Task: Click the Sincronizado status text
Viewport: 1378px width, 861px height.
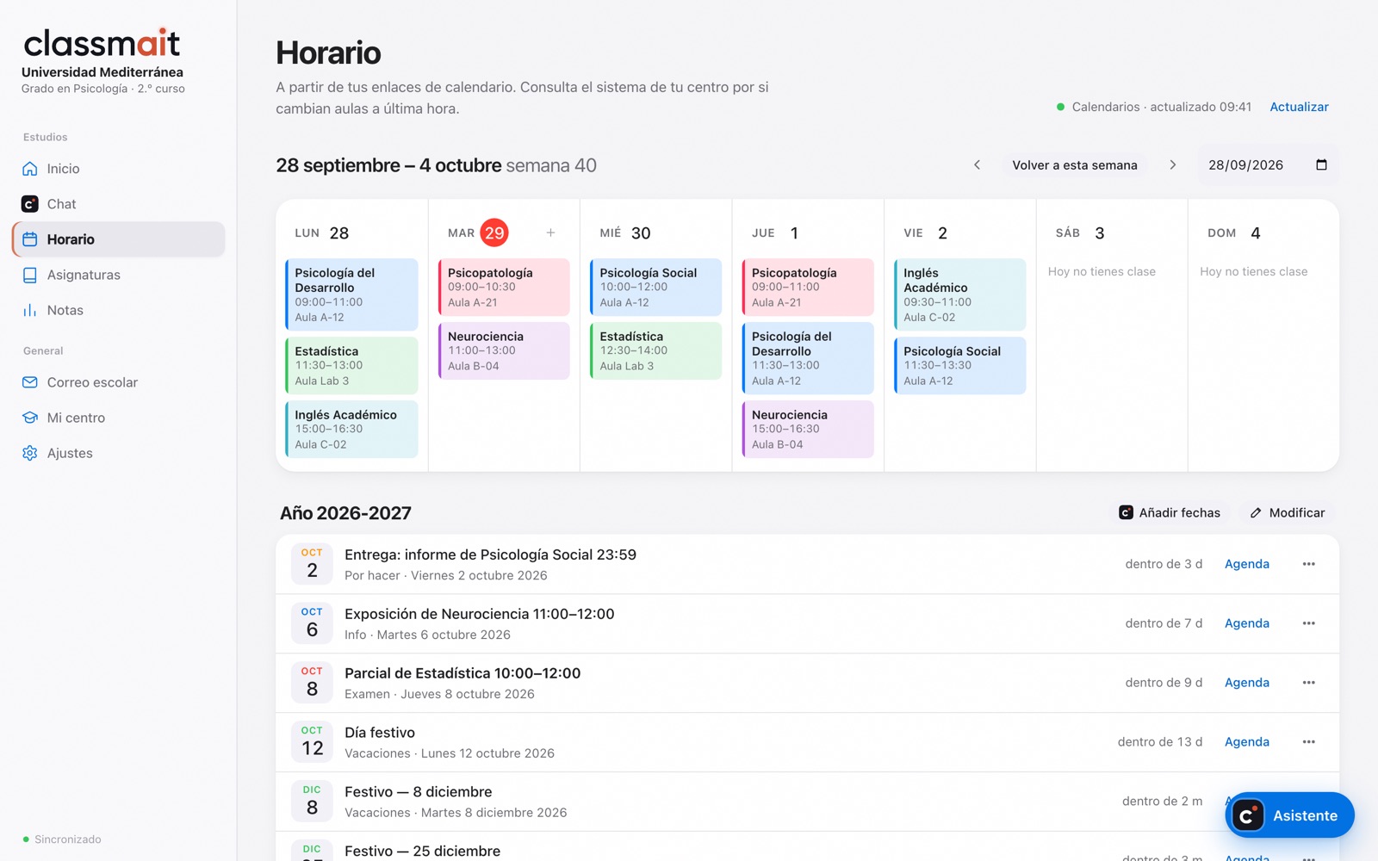Action: coord(68,839)
